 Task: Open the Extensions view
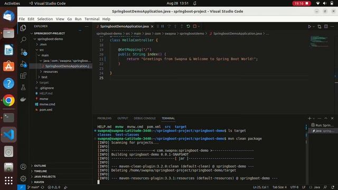(23, 75)
